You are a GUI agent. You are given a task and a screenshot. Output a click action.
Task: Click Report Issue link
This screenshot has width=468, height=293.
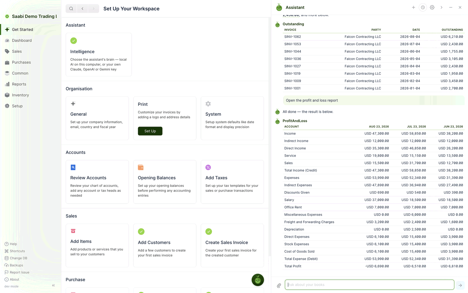click(17, 272)
